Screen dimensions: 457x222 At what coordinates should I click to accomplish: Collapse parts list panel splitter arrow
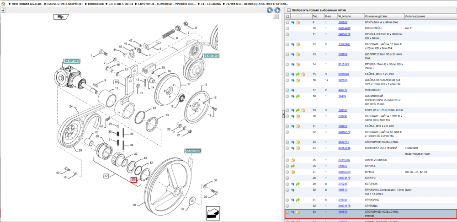[x=283, y=115]
